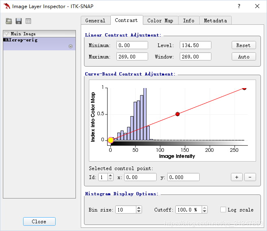
Task: Select the MRIcrop-orig layer row
Action: (39, 44)
